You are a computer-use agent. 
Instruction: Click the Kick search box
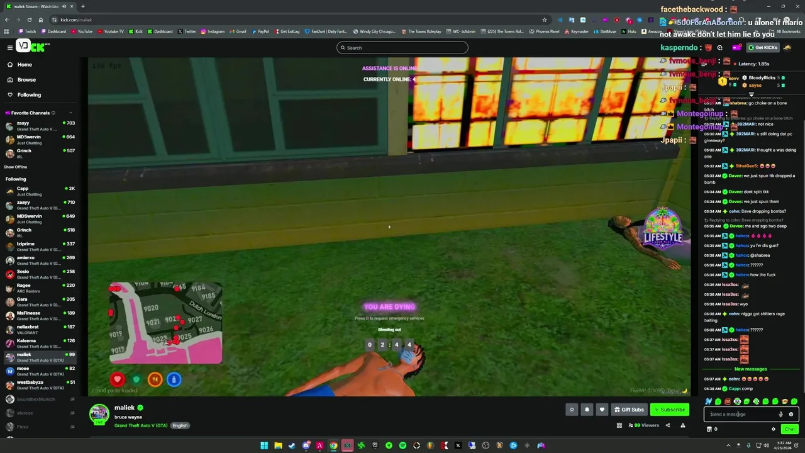402,48
